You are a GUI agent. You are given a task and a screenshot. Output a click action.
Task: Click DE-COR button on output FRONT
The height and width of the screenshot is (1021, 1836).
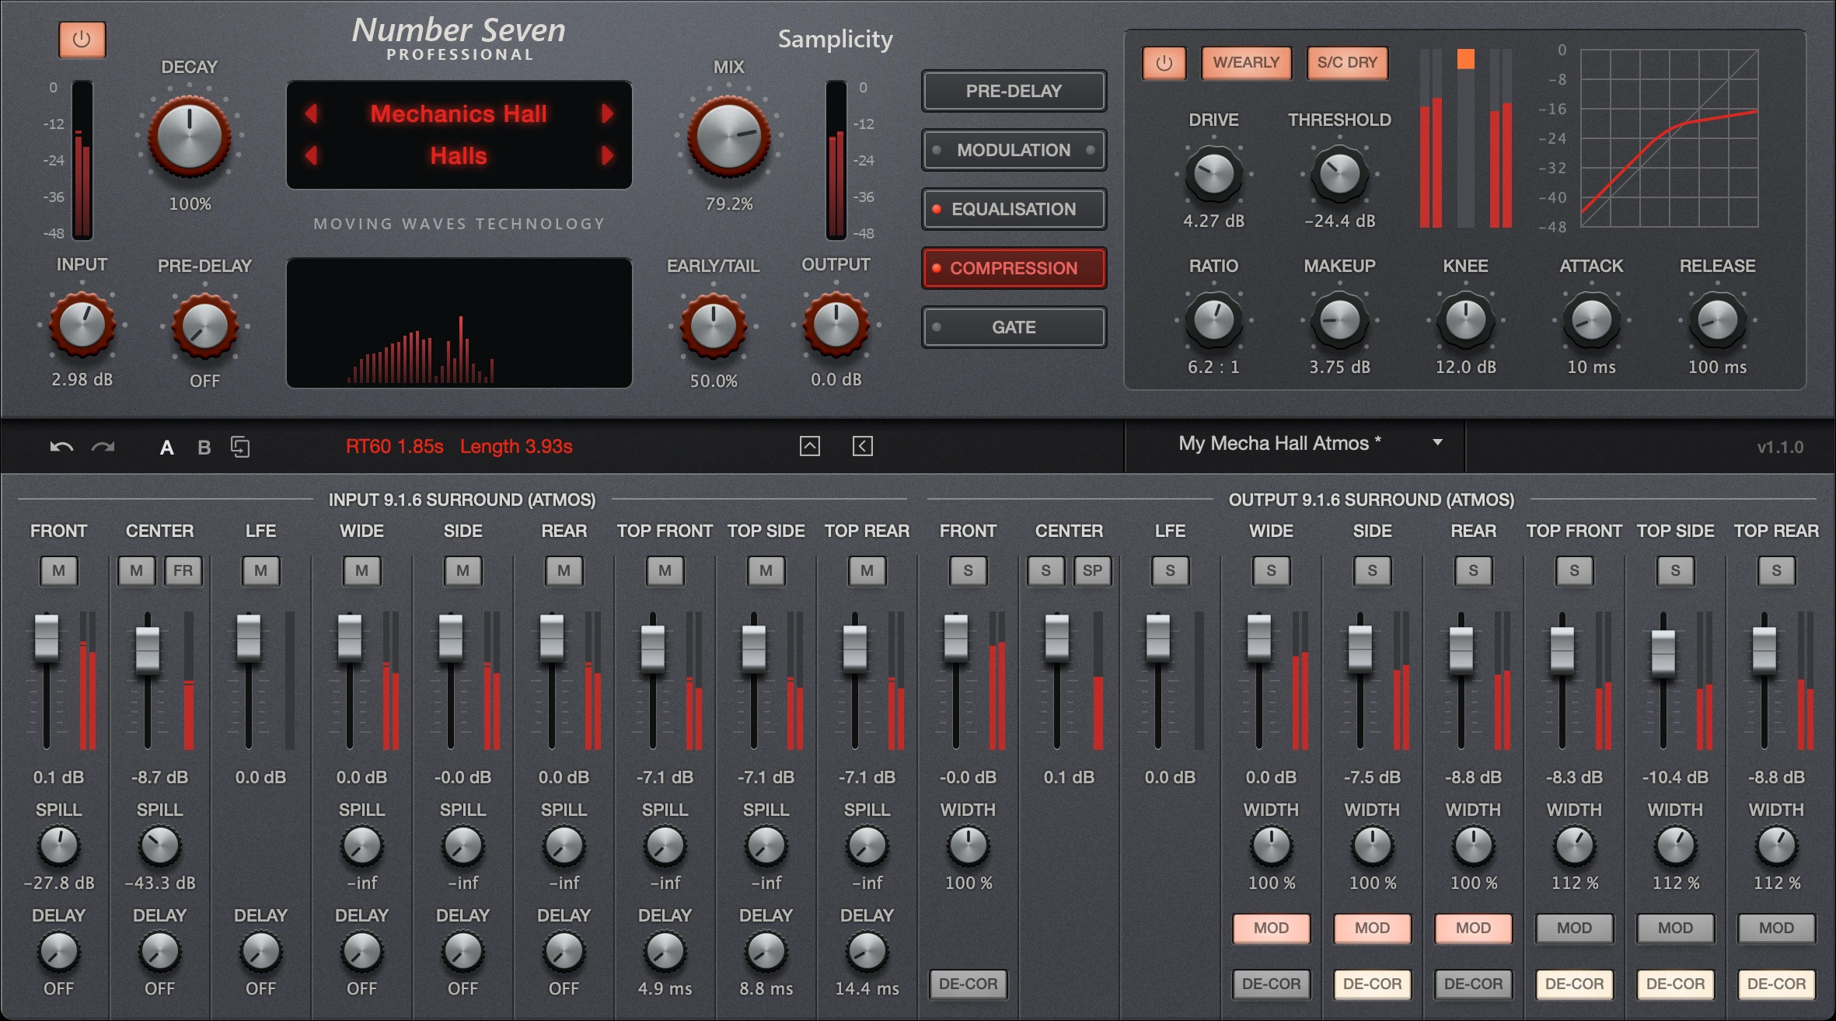click(968, 984)
